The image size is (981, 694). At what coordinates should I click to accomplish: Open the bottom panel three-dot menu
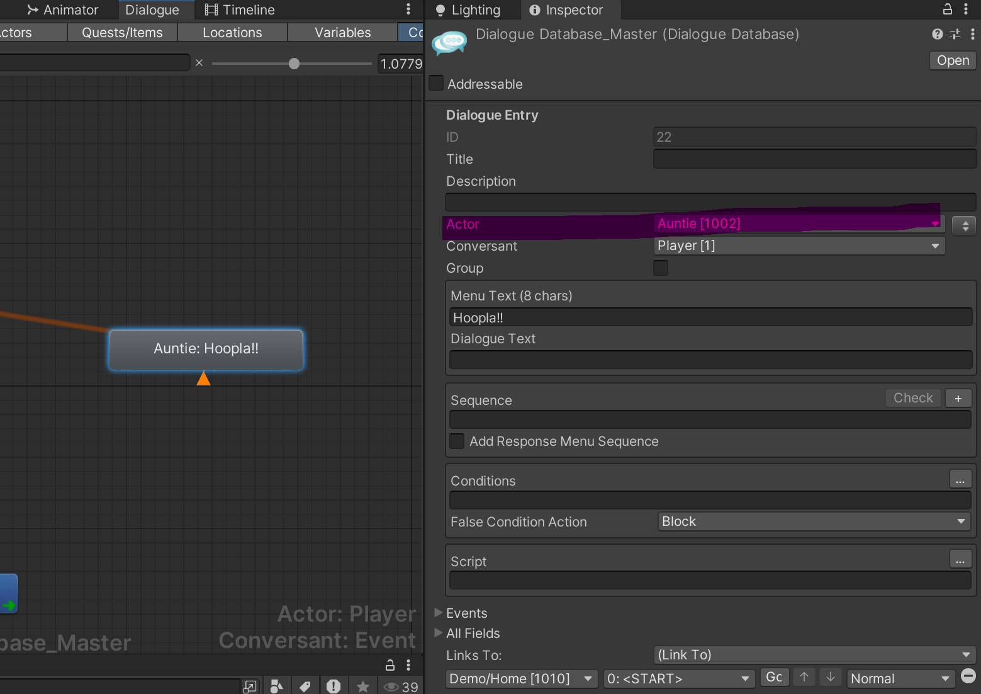tap(408, 665)
